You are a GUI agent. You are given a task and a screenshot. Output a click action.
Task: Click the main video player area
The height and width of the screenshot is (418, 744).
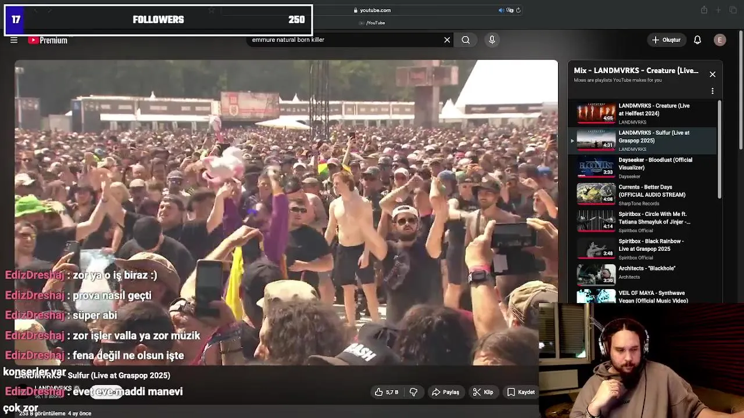click(286, 212)
